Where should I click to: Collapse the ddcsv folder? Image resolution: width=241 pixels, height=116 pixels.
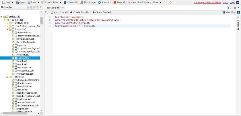point(7,29)
